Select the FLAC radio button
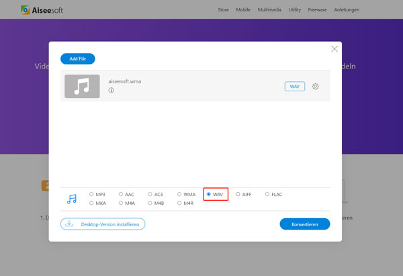The image size is (403, 276). [x=267, y=194]
